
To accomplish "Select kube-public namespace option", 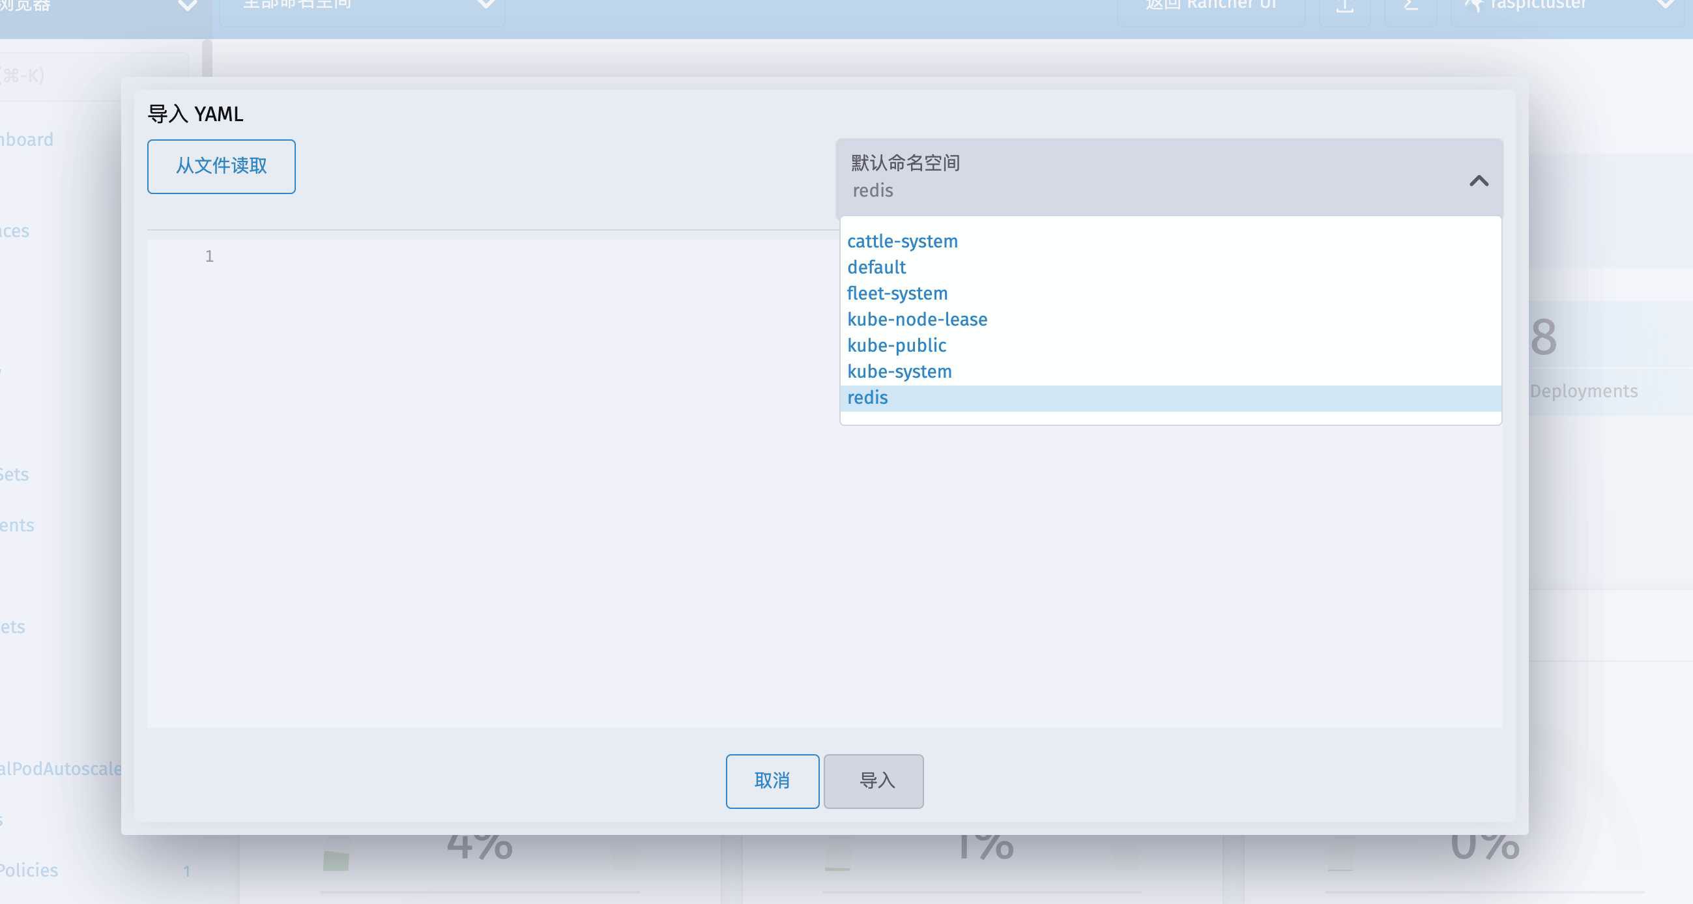I will coord(896,346).
